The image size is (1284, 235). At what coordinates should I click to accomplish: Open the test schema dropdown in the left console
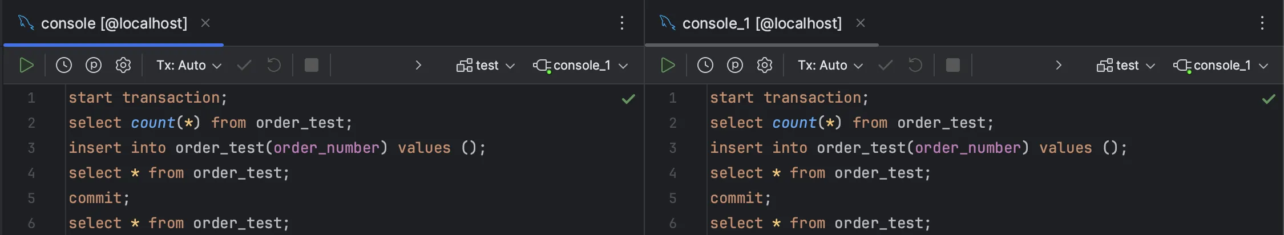click(486, 65)
